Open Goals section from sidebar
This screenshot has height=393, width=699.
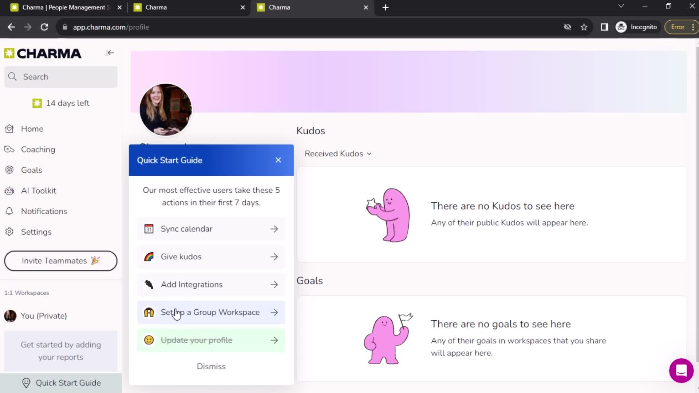pos(32,170)
